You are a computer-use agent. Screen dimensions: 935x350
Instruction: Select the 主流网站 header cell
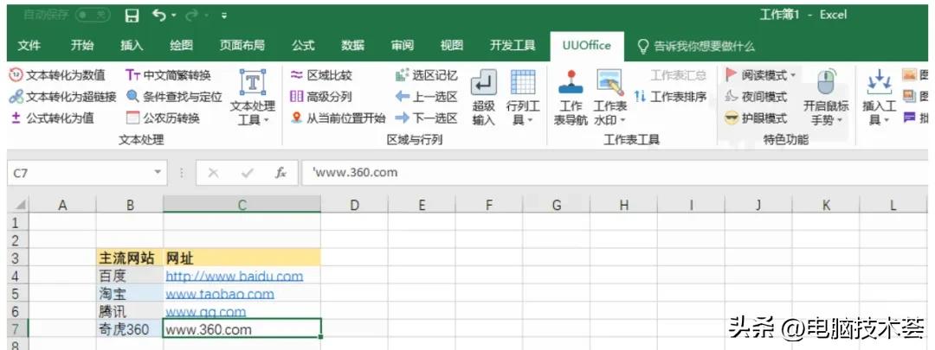129,258
